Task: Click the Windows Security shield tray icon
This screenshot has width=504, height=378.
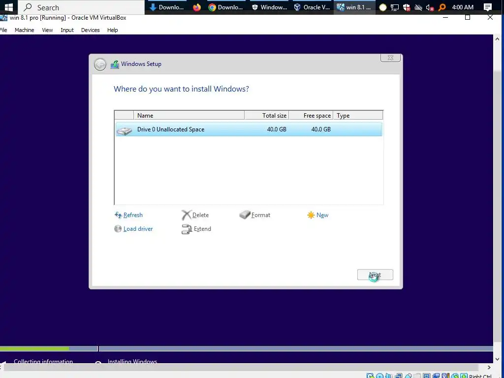Action: [x=407, y=7]
